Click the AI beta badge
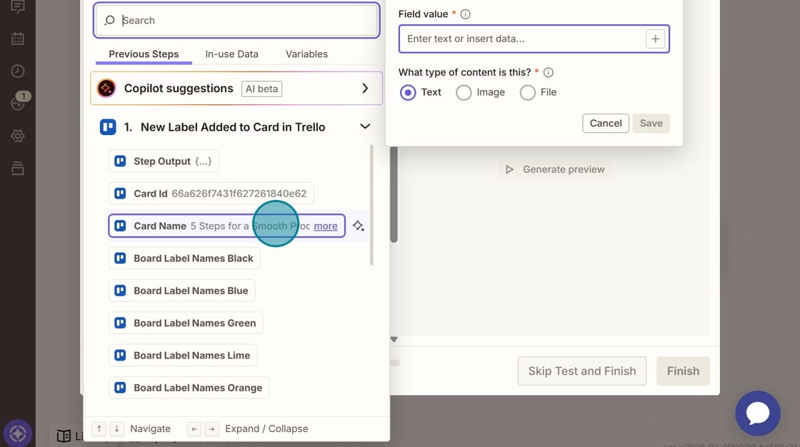800x447 pixels. [261, 89]
